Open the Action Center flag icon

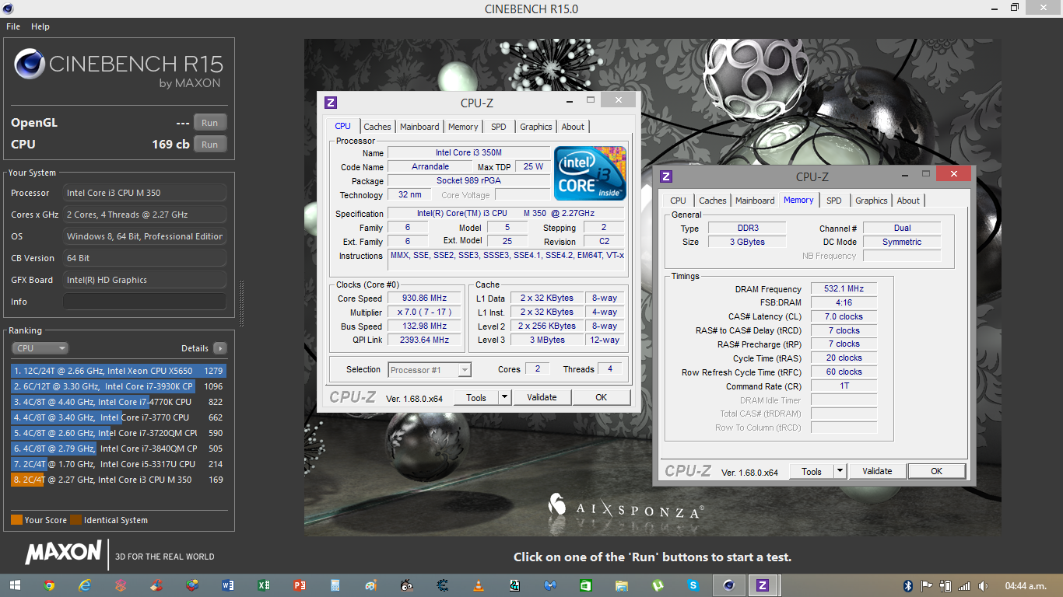coord(927,585)
